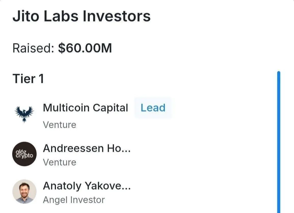Select Anatoly Yakovenko investor name
294x213 pixels.
[87, 186]
